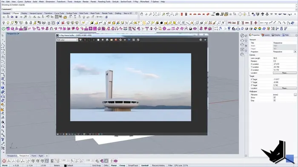Click the red X delete icon in the toolbar
298x167 pixels.
63,23
